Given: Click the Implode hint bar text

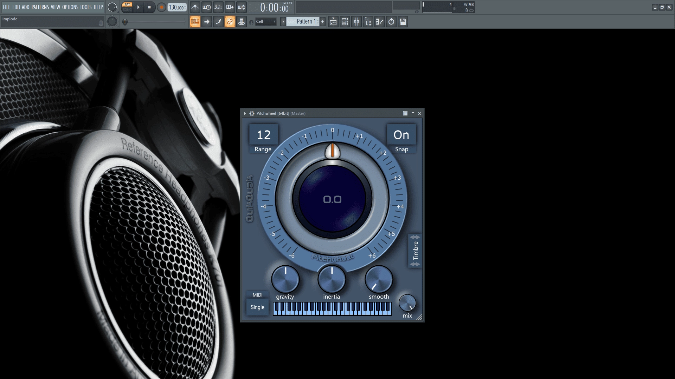Looking at the screenshot, I should tap(10, 19).
